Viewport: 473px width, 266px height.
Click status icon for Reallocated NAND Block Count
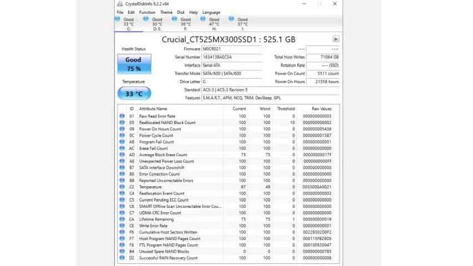(122, 122)
